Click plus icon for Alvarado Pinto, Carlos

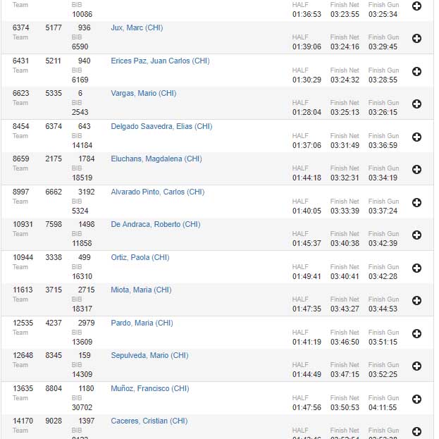click(416, 202)
